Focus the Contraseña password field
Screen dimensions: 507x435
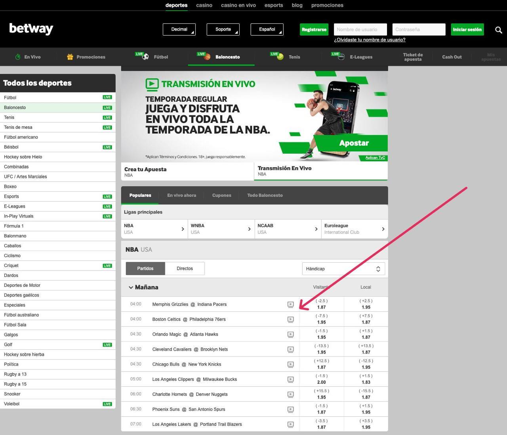419,29
